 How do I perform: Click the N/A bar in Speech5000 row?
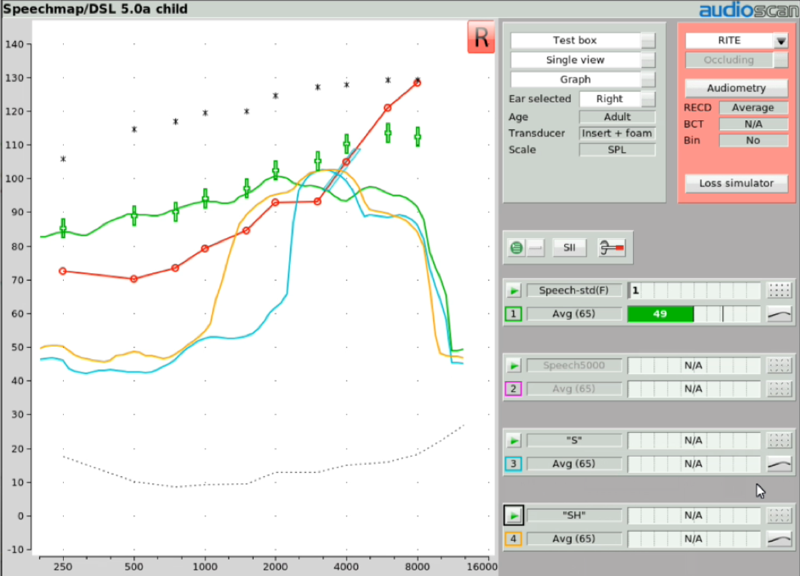pyautogui.click(x=694, y=366)
